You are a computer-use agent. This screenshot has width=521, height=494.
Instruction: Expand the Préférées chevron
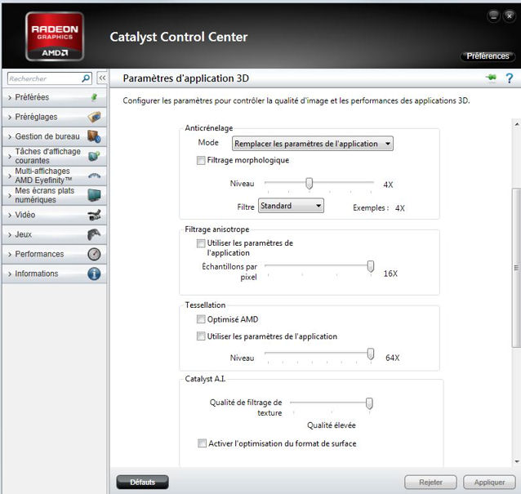tap(10, 97)
